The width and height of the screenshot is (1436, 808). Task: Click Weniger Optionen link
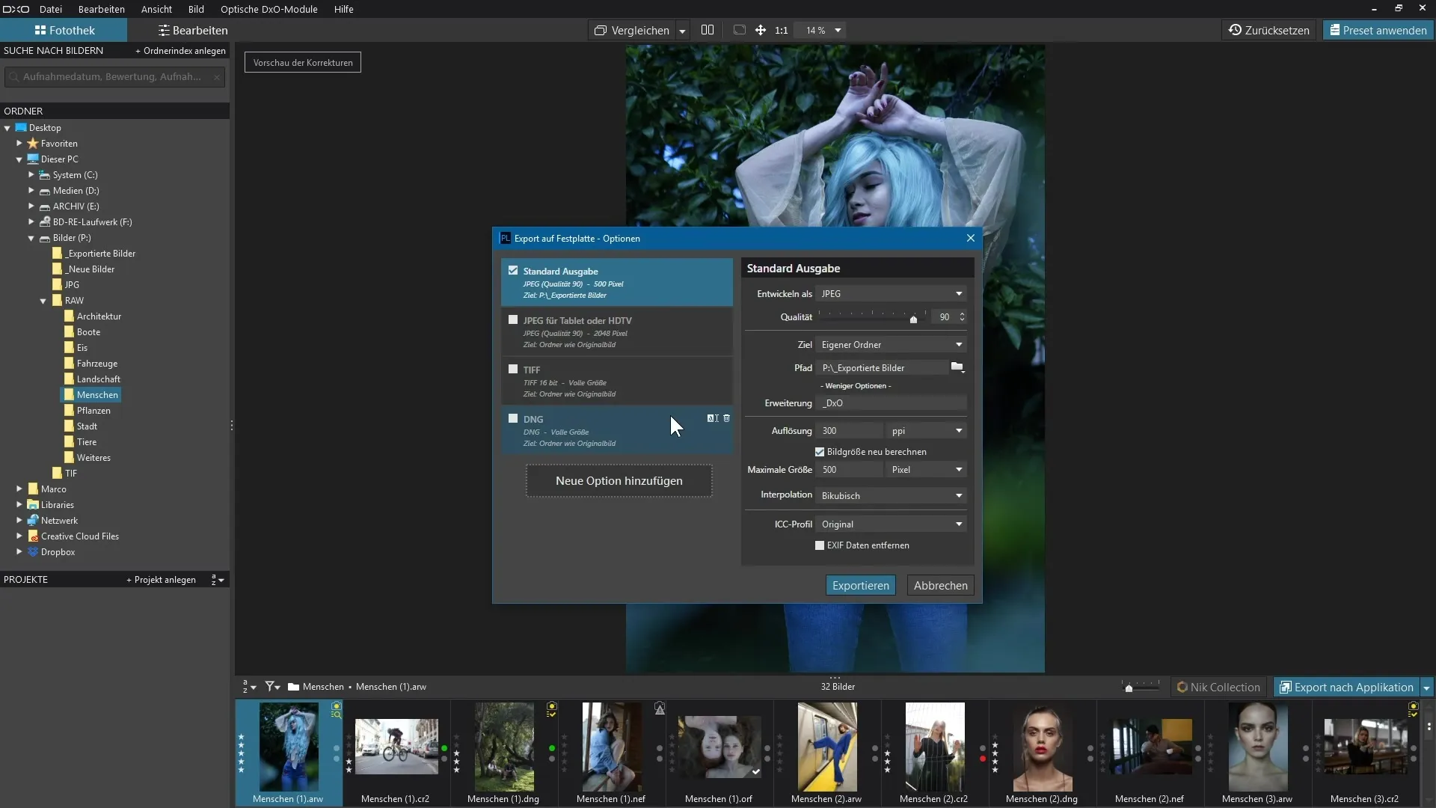tap(856, 386)
